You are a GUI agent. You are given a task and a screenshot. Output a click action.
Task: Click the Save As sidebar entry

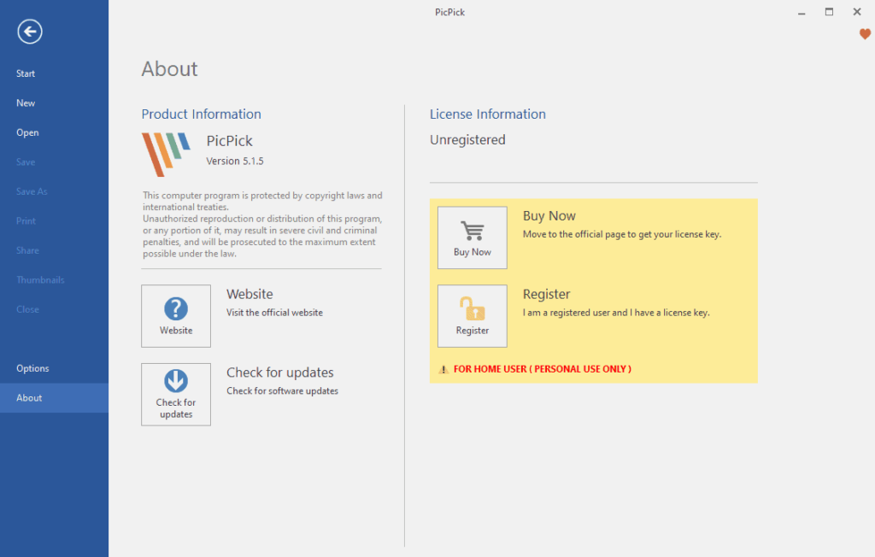[x=32, y=191]
